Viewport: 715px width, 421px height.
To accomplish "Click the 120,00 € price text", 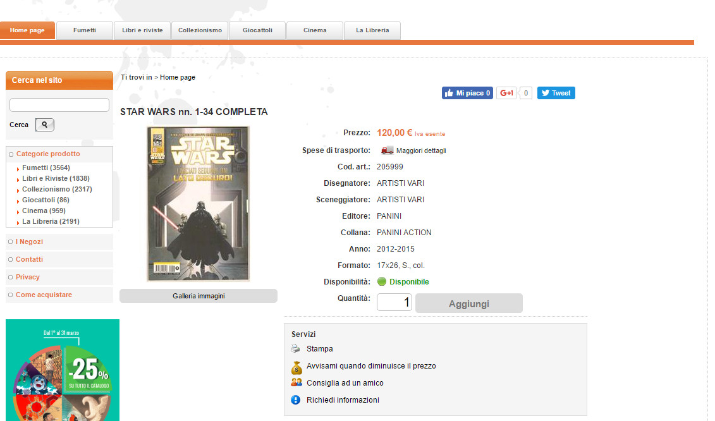I will coord(394,133).
